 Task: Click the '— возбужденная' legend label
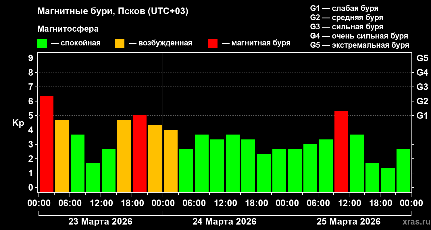click(160, 43)
